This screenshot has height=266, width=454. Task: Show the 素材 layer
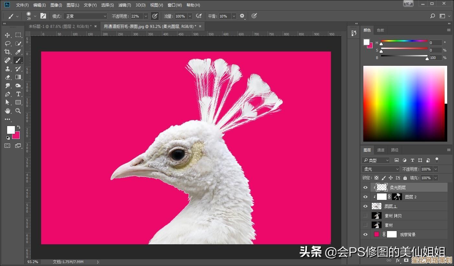[365, 225]
